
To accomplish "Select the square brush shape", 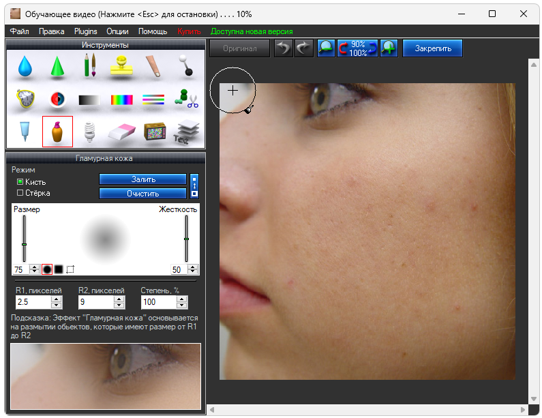I will pyautogui.click(x=59, y=269).
